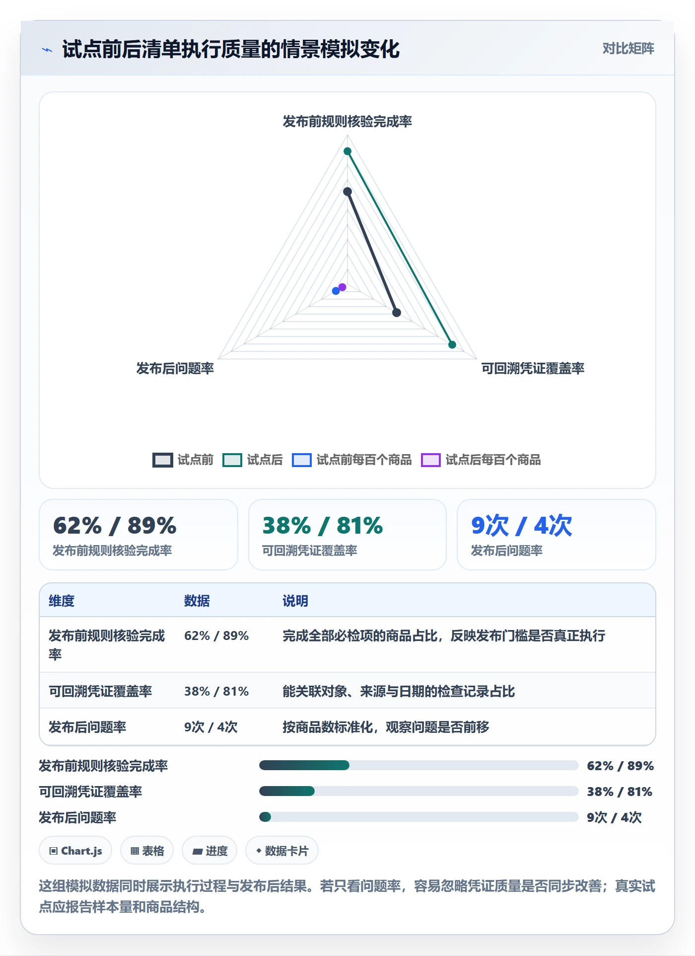Click the 发布前规则核验完成率 progress bar
Viewport: 695px width, 956px height.
pyautogui.click(x=418, y=765)
